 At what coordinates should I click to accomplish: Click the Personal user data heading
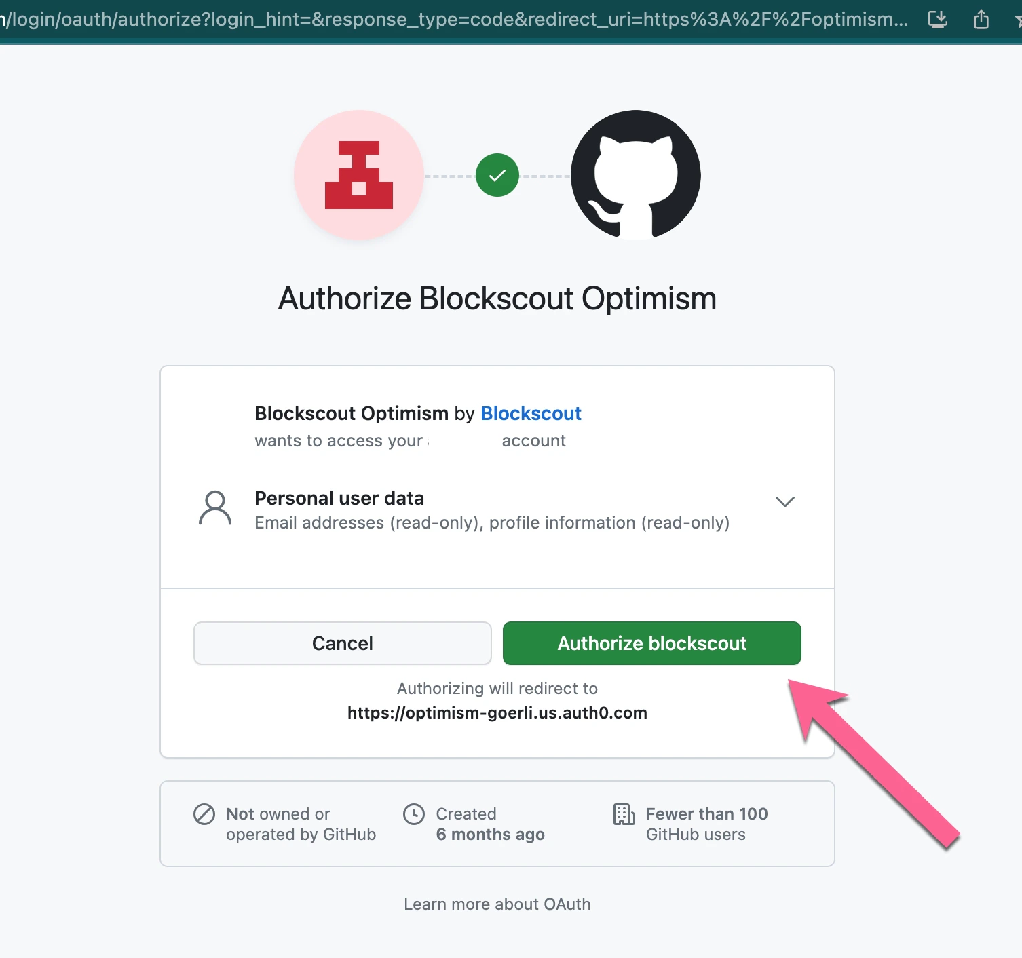pos(339,498)
